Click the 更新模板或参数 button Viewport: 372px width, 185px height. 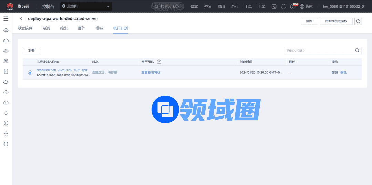tap(336, 21)
